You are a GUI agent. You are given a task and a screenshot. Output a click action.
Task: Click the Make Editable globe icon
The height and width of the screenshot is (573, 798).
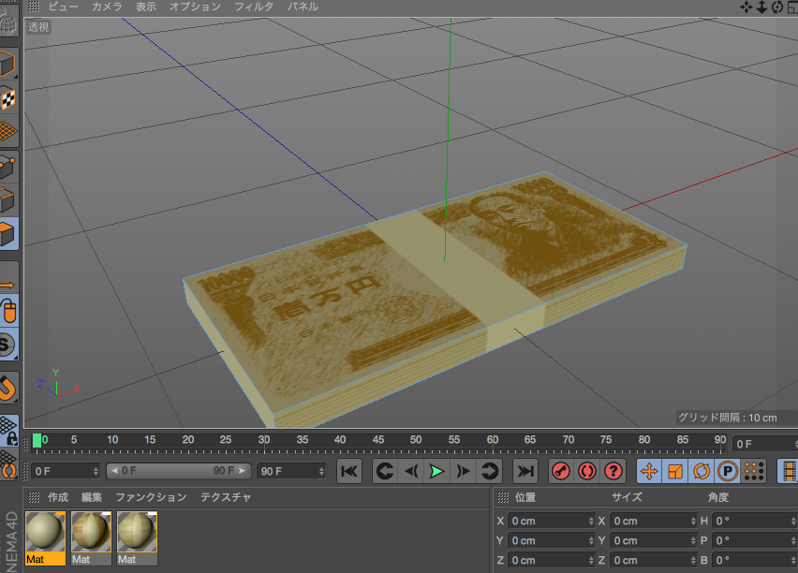(x=8, y=22)
